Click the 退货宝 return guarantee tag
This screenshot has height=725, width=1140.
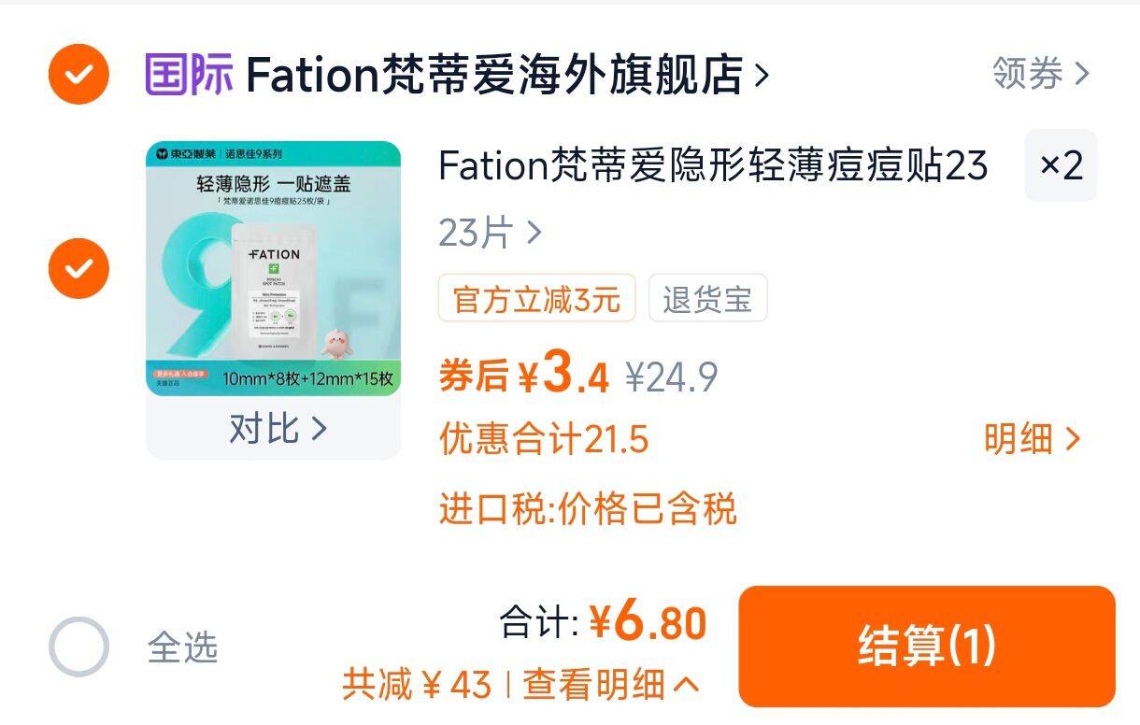(707, 298)
